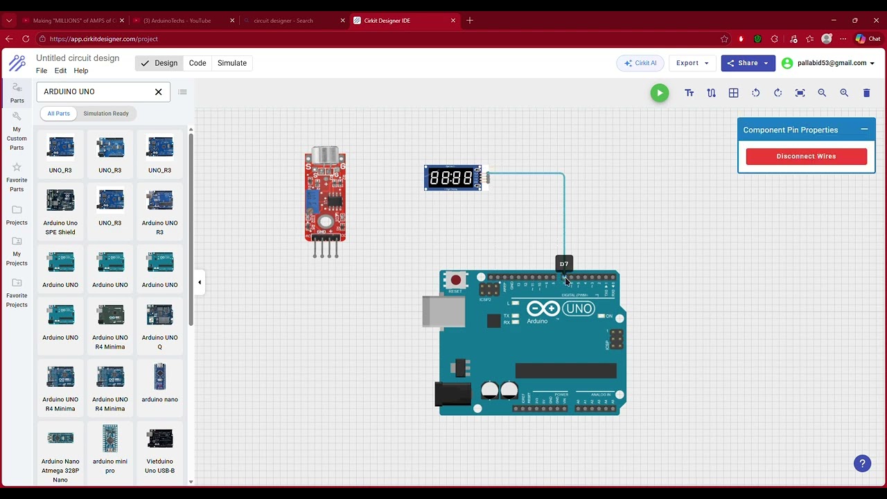Open Projects sidebar panel

(17, 216)
